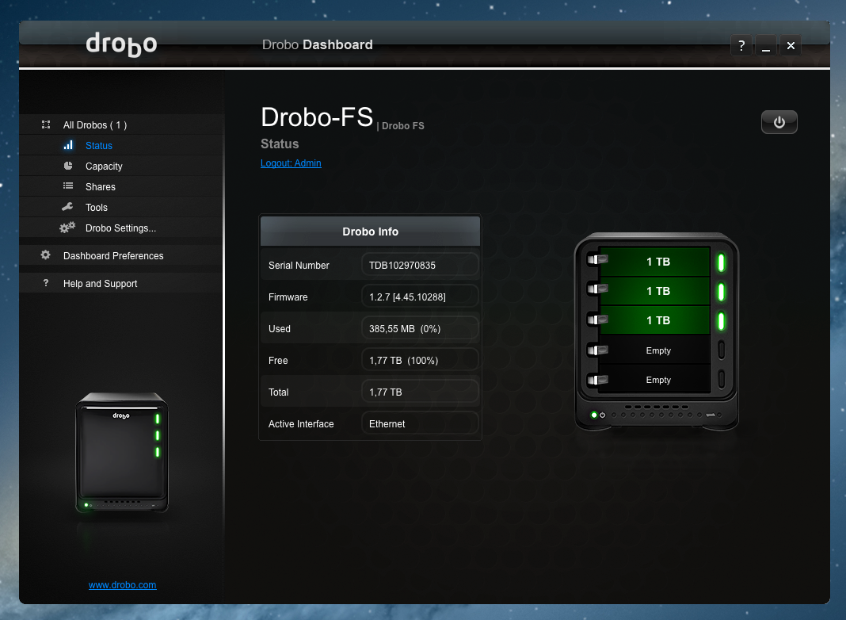Click the All Drobos grid icon
This screenshot has width=846, height=620.
(x=46, y=124)
